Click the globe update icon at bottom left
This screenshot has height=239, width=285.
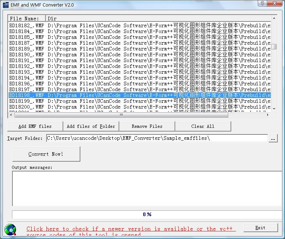pyautogui.click(x=10, y=230)
